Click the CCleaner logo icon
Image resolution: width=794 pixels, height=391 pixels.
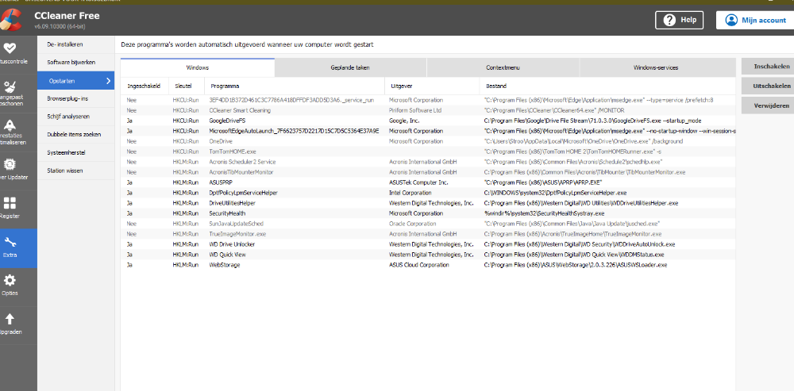11,17
